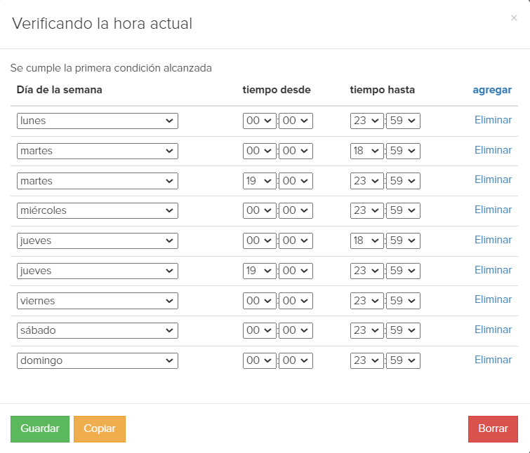Screen dimensions: 530x453
Task: Click agregar to add a new row
Action: coord(492,90)
